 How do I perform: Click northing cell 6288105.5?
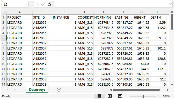(104, 85)
